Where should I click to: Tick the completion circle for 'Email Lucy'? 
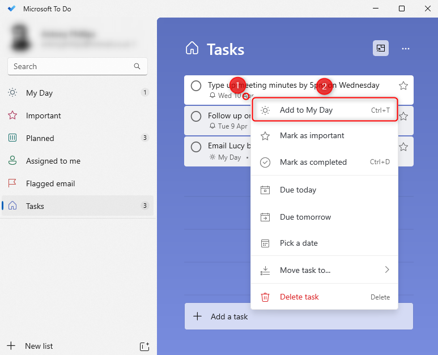tap(196, 147)
